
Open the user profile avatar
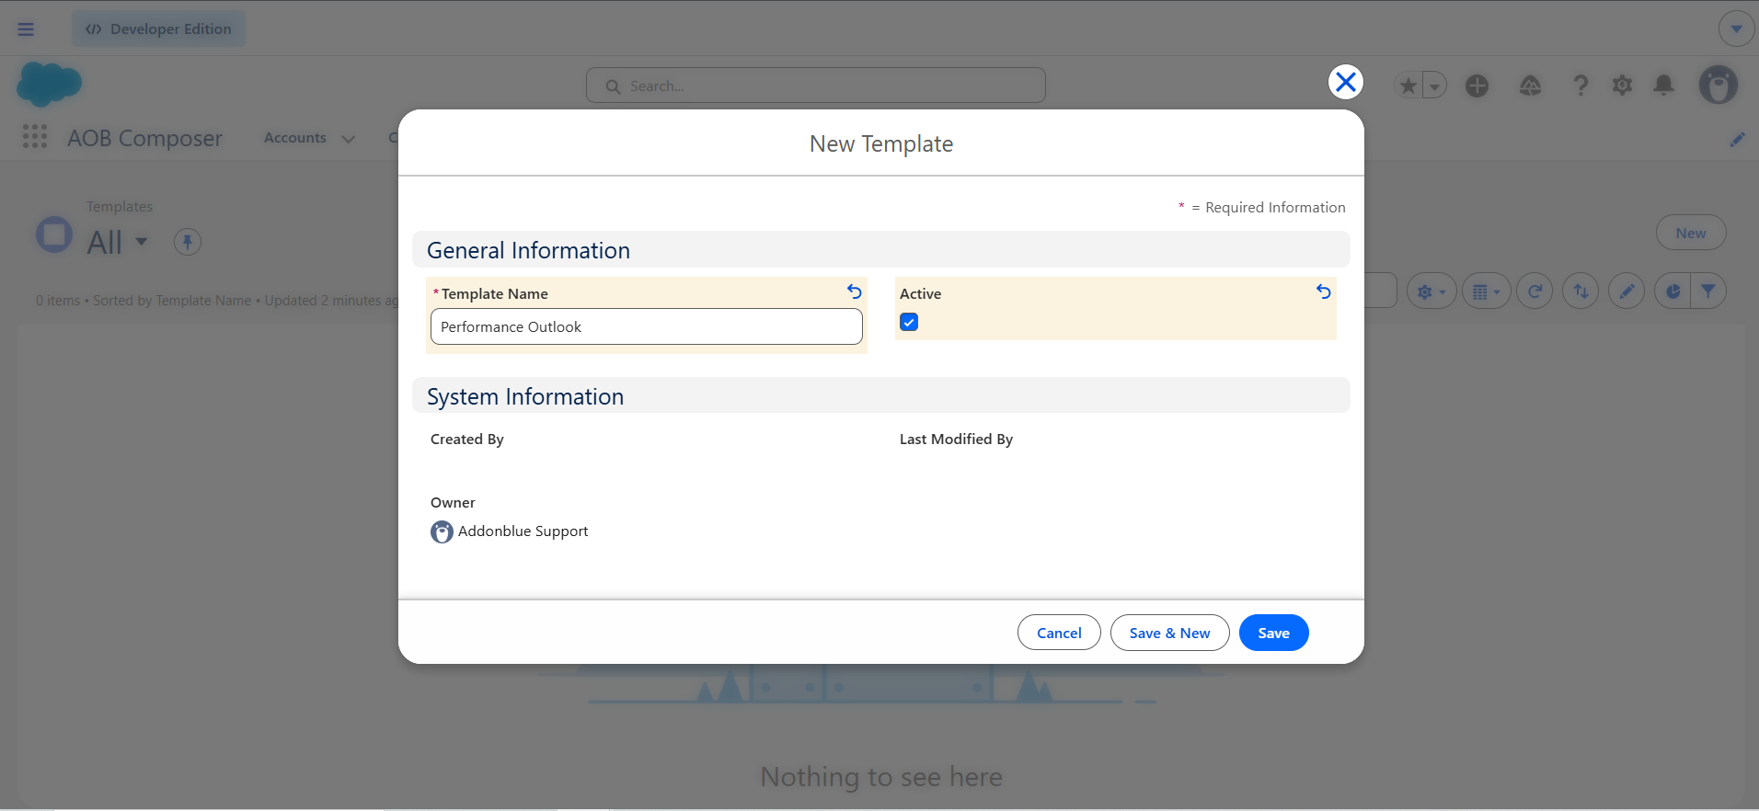[1718, 86]
